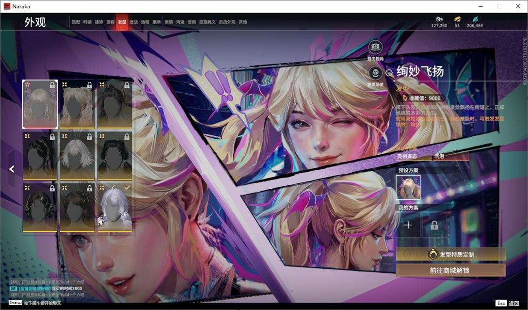Click the checkmark on the white twin-tail hairstyle
This screenshot has height=310, width=528.
[127, 188]
